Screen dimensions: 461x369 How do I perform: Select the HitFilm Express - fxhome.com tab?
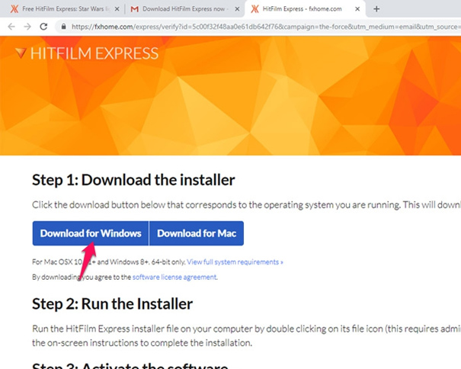point(306,9)
